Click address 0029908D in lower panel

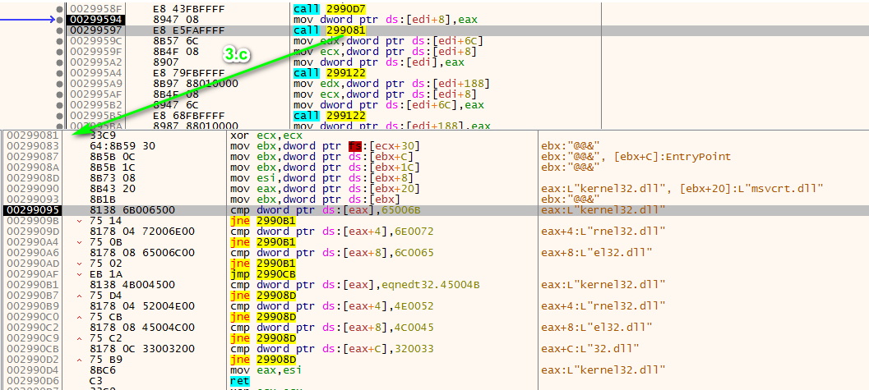click(x=32, y=178)
